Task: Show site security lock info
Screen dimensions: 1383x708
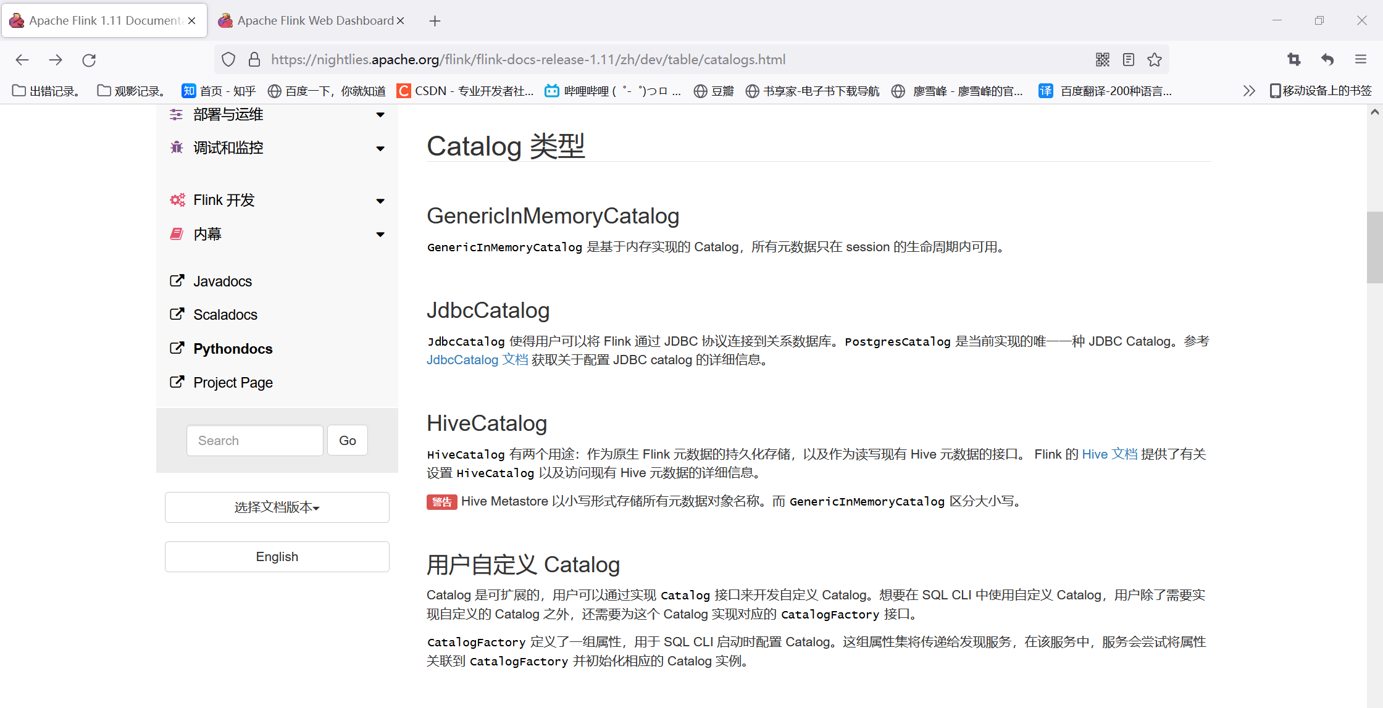Action: (254, 60)
